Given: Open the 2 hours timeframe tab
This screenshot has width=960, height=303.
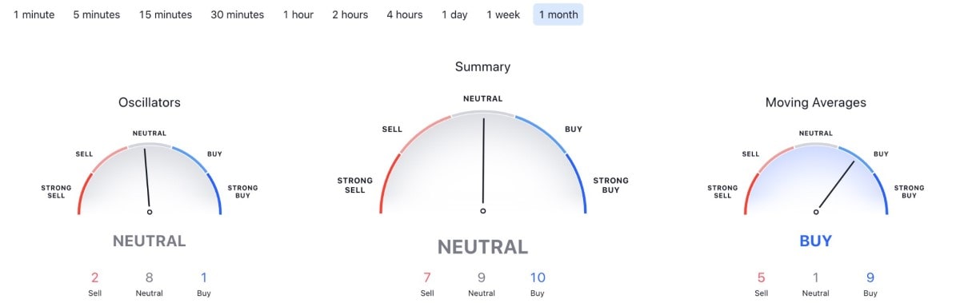Looking at the screenshot, I should point(350,14).
